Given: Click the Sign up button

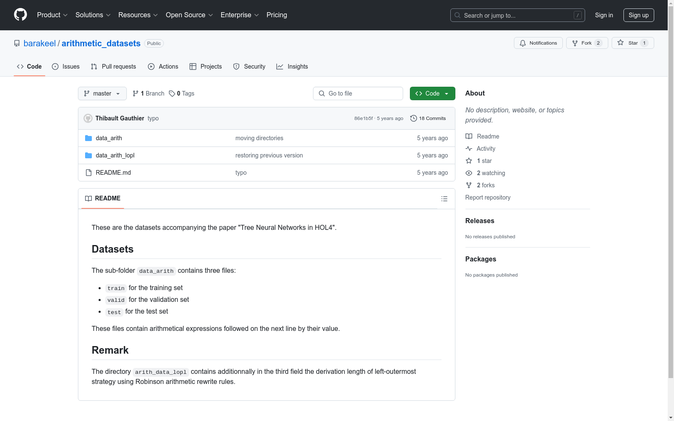Looking at the screenshot, I should tap(639, 15).
